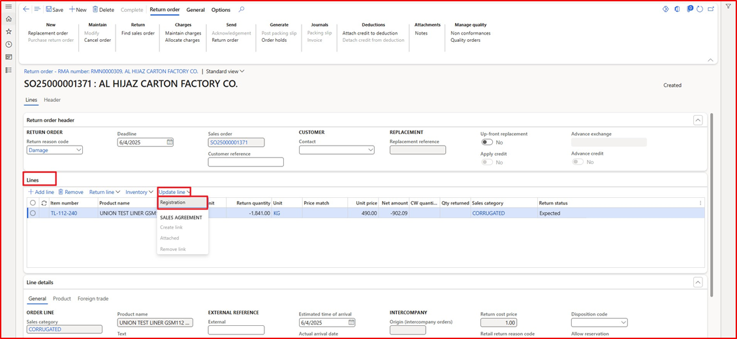Open the Deadline calendar picker icon
Image resolution: width=737 pixels, height=339 pixels.
click(170, 142)
